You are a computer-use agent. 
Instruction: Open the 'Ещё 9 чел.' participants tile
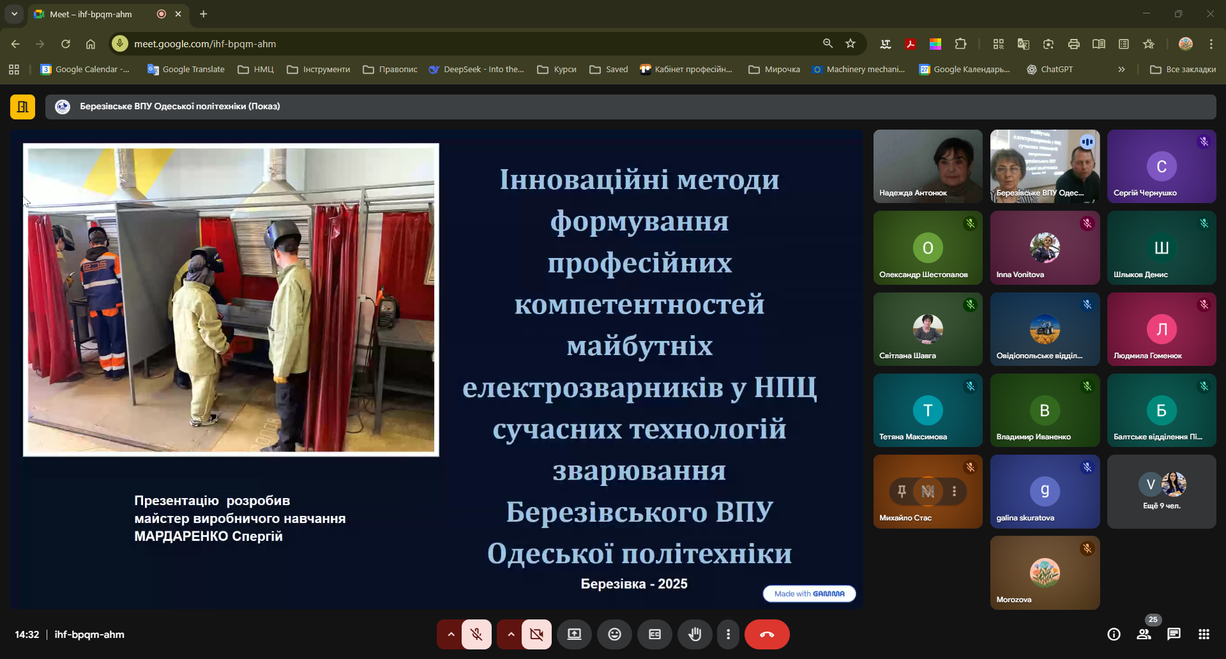pos(1162,491)
